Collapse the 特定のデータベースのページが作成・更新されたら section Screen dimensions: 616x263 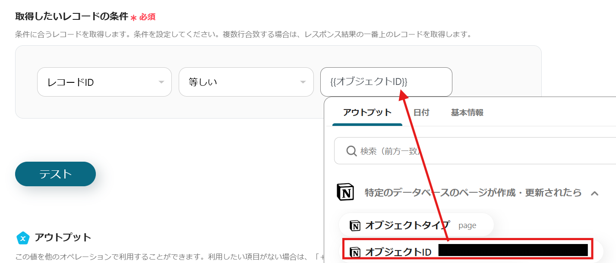594,193
